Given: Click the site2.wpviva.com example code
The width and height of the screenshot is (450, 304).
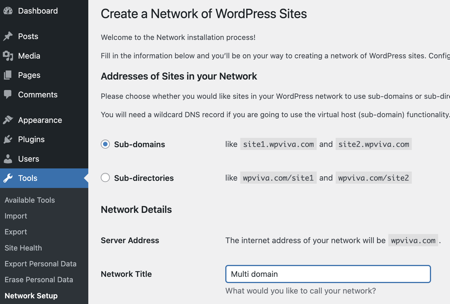Looking at the screenshot, I should [374, 144].
